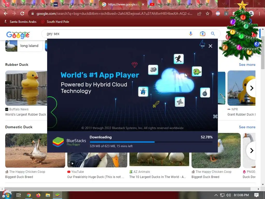
Task: Show hidden system tray icons
Action: (x=216, y=195)
